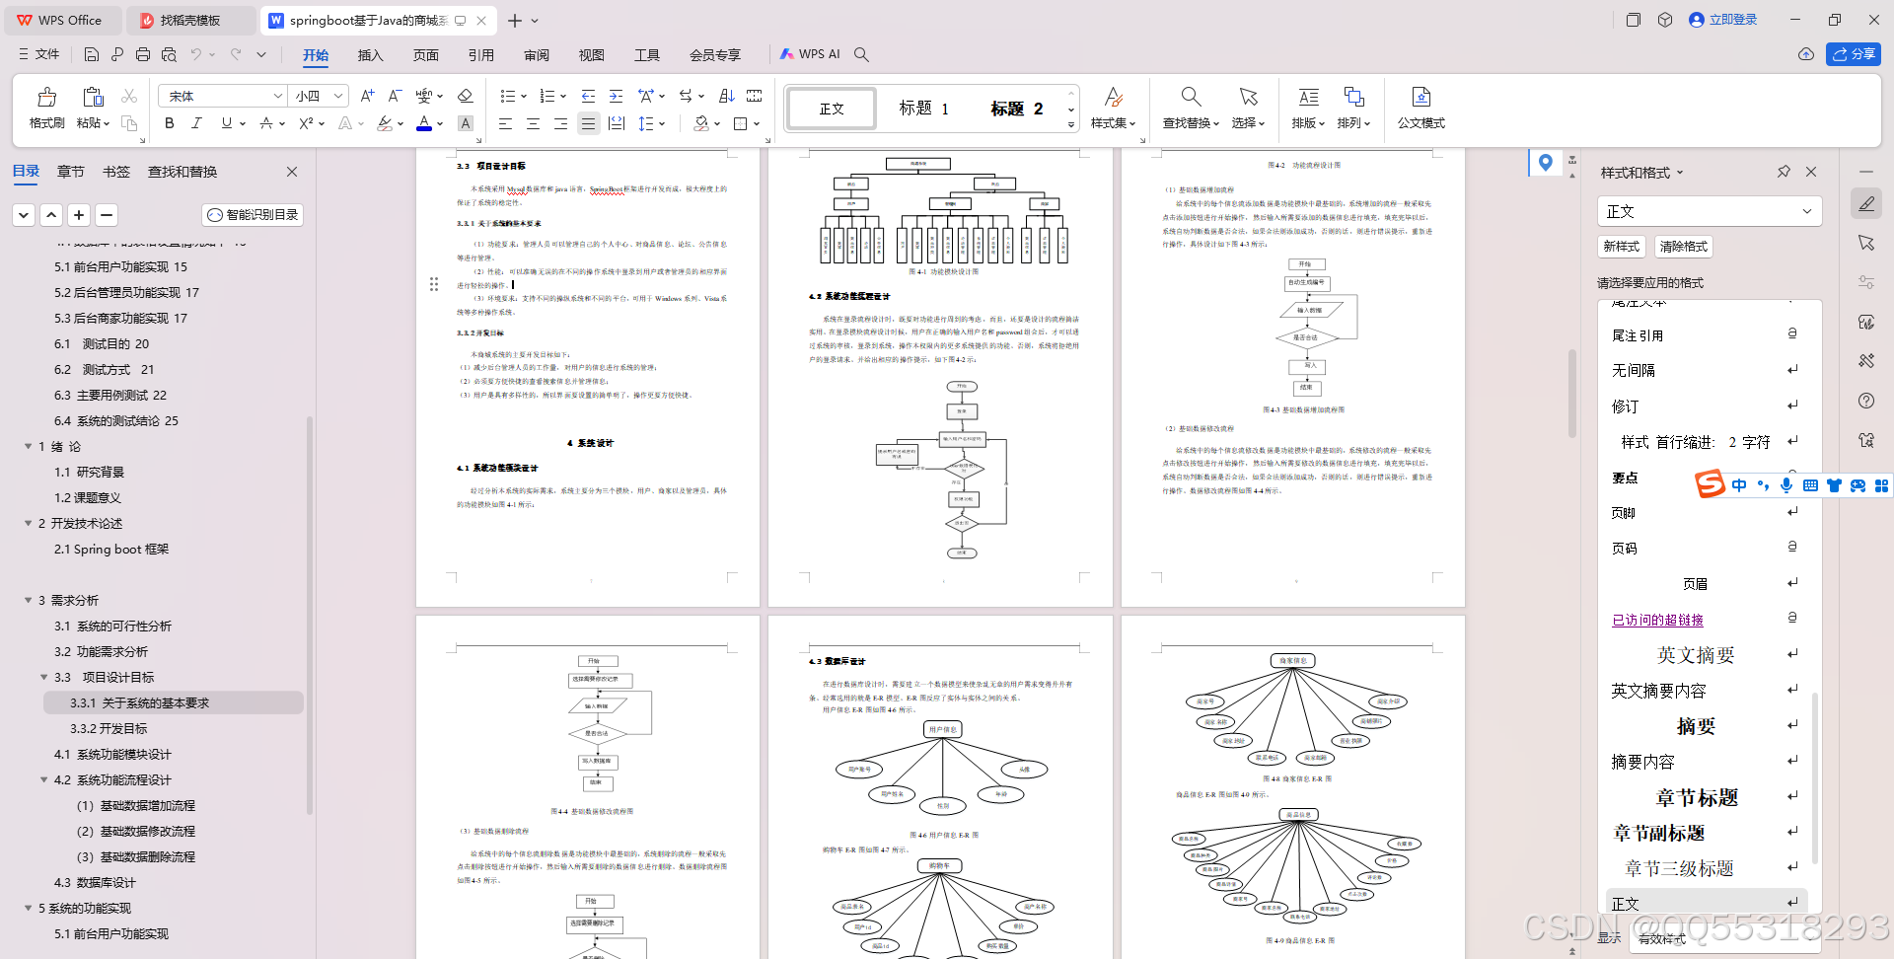Select outline item '4.3 数据库设计'
1894x959 pixels.
95,882
